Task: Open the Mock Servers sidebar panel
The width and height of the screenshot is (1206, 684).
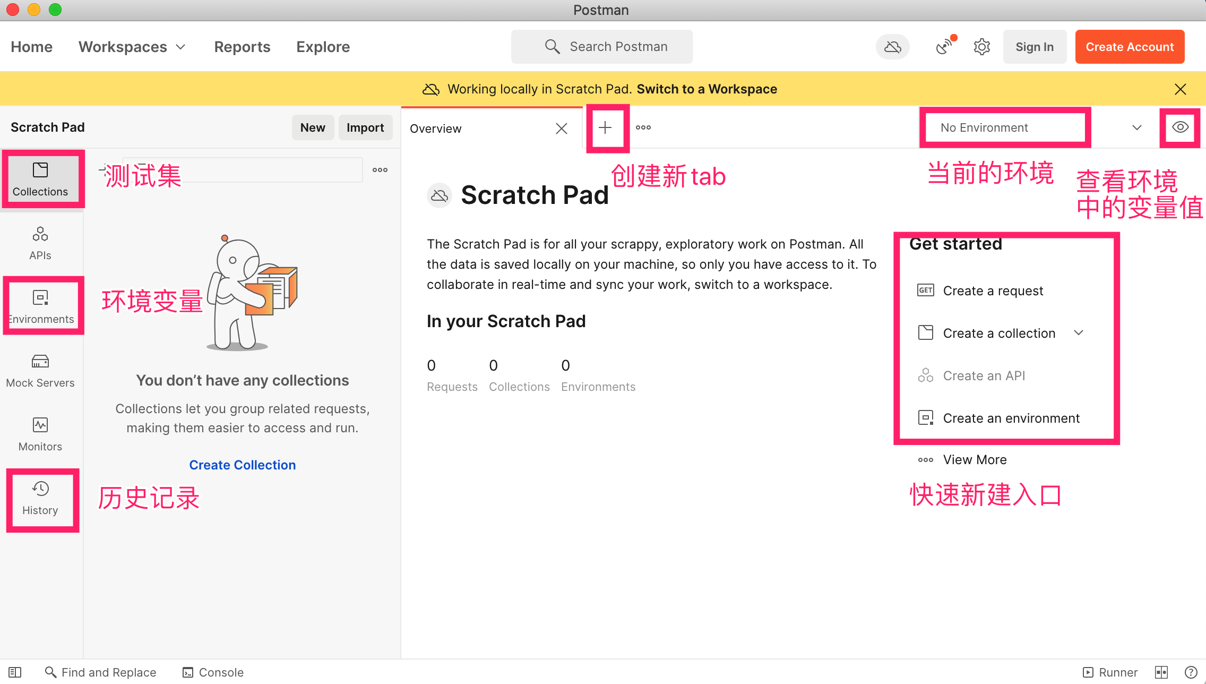Action: tap(40, 371)
